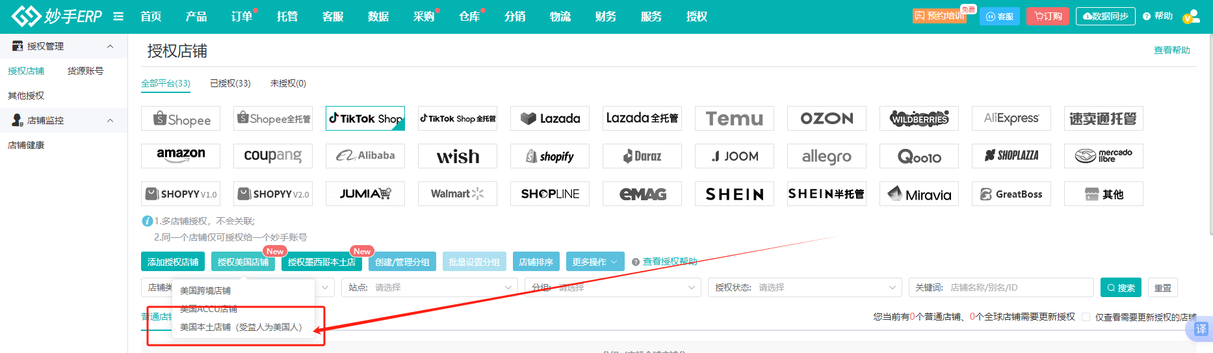Open the 仓库 top menu

coord(469,16)
